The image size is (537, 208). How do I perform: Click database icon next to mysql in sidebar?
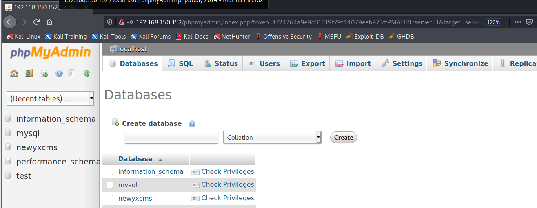pyautogui.click(x=8, y=133)
